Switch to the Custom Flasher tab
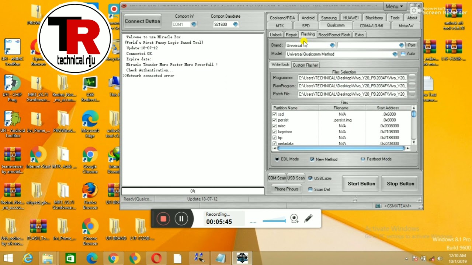This screenshot has width=472, height=265. point(305,65)
